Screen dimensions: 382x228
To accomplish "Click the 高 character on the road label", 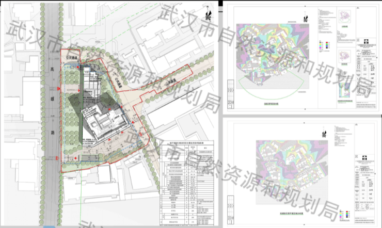I will tap(52, 69).
